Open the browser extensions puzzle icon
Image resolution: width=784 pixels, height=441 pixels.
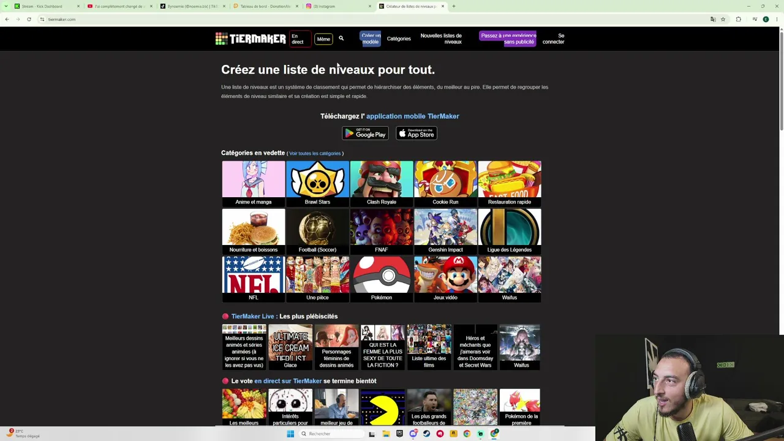pyautogui.click(x=738, y=19)
